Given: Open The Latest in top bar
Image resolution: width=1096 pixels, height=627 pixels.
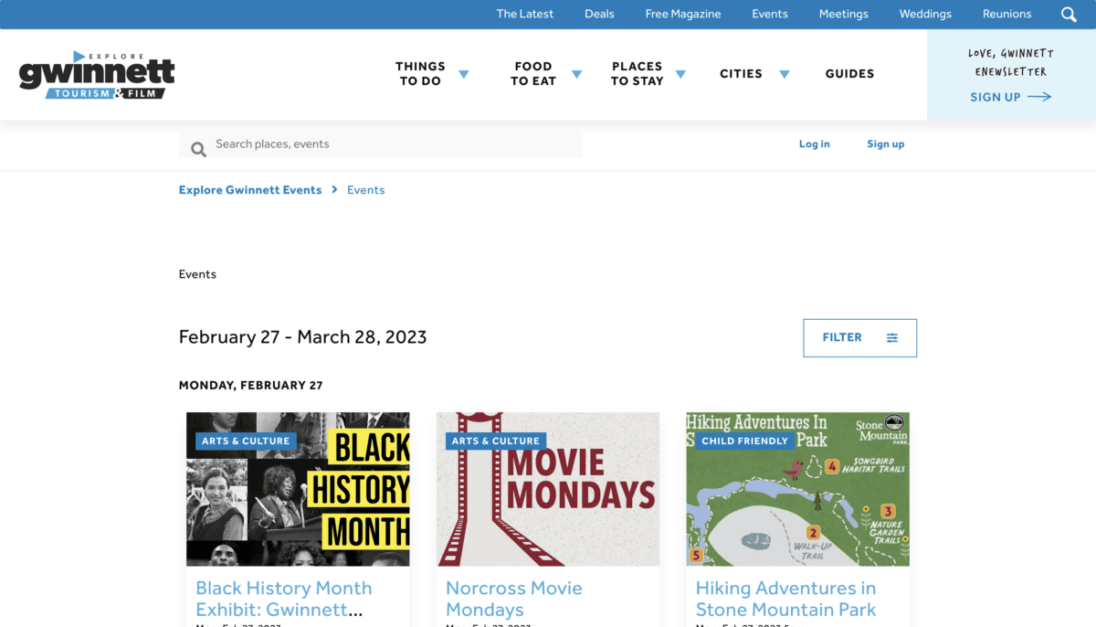Looking at the screenshot, I should coord(525,14).
